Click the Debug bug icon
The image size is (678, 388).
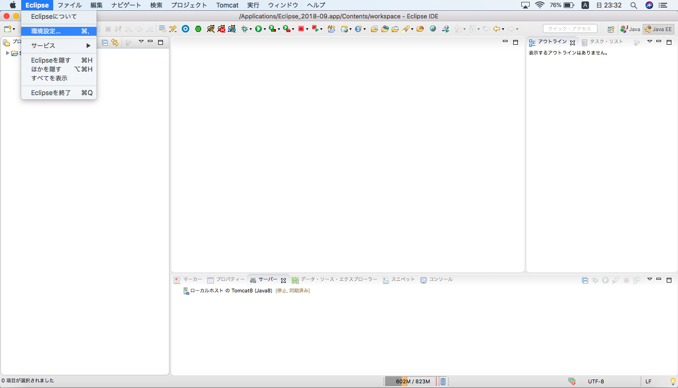tap(244, 29)
